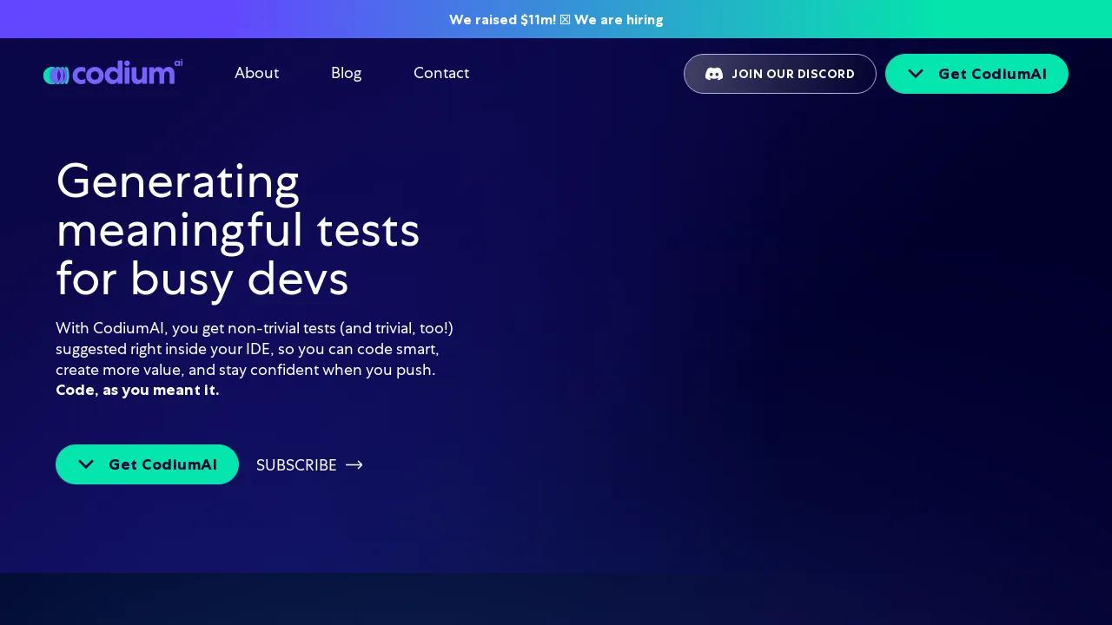1112x625 pixels.
Task: Click the Get CodiumAI button below the headline
Action: click(147, 464)
